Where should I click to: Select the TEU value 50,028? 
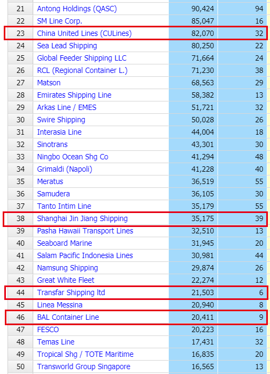click(x=202, y=120)
